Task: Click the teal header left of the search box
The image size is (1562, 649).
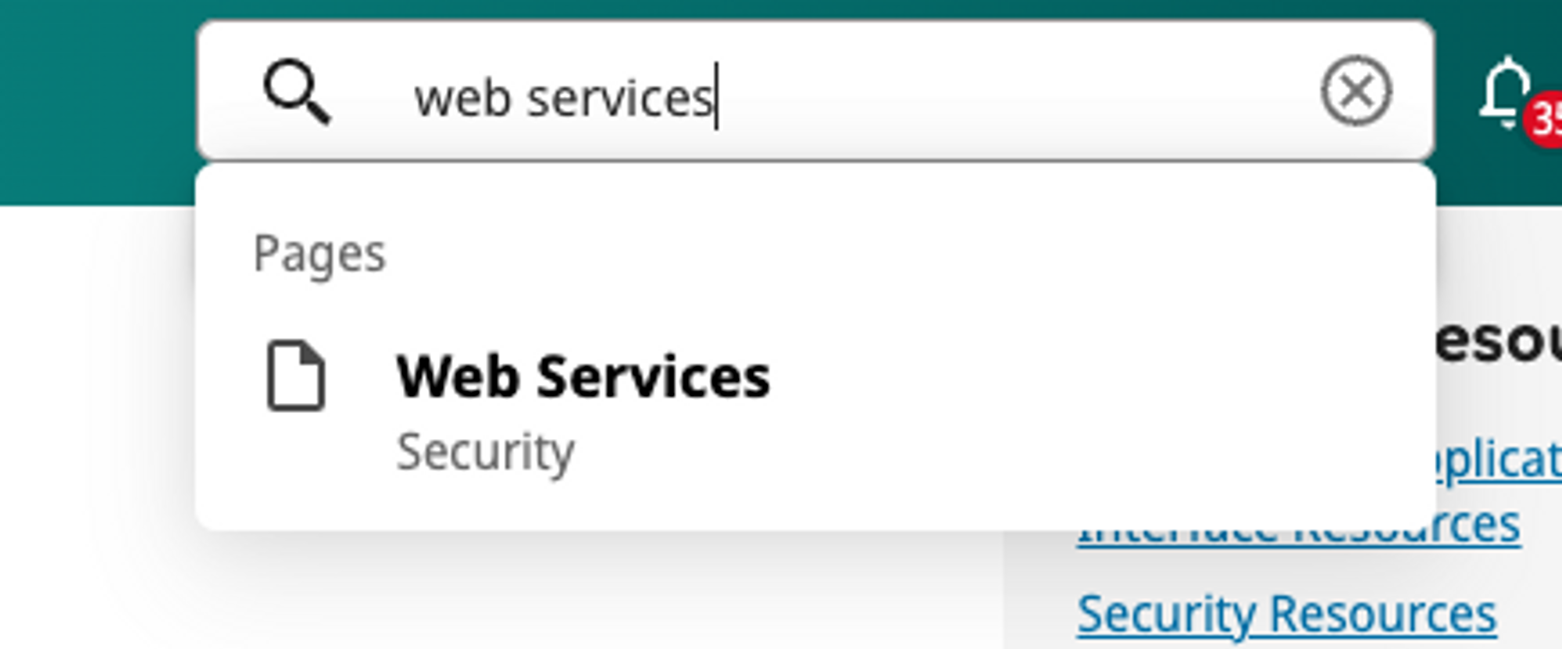Action: coord(94,102)
